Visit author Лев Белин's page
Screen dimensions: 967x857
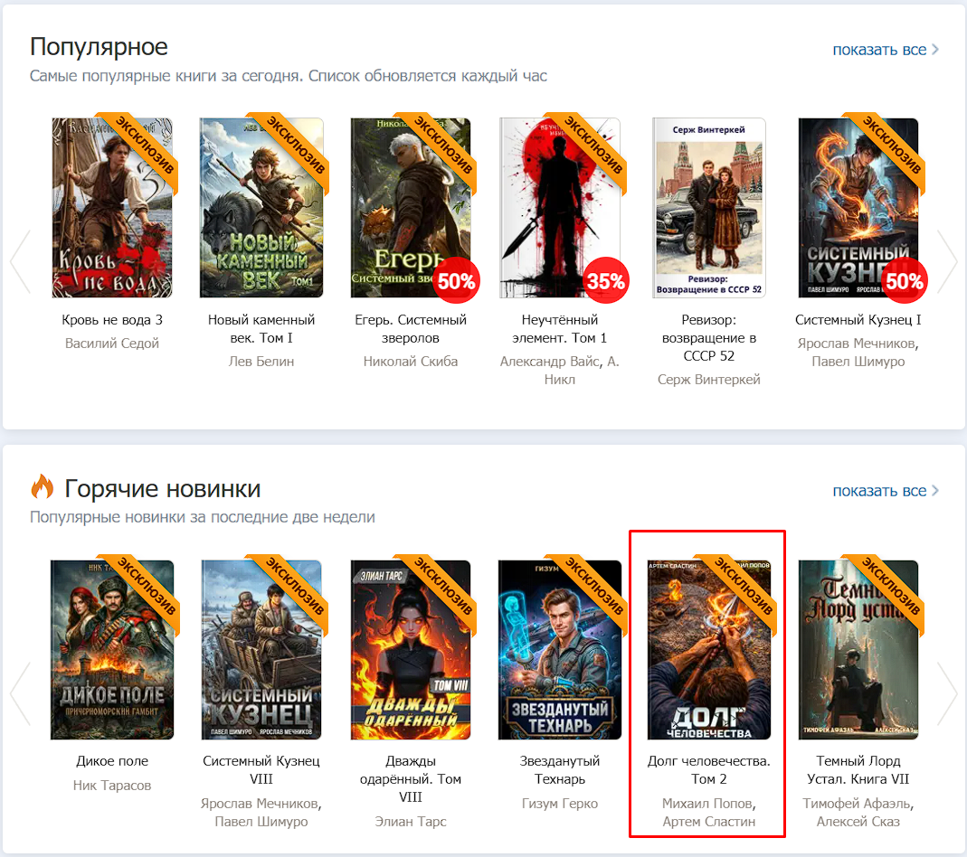click(261, 362)
